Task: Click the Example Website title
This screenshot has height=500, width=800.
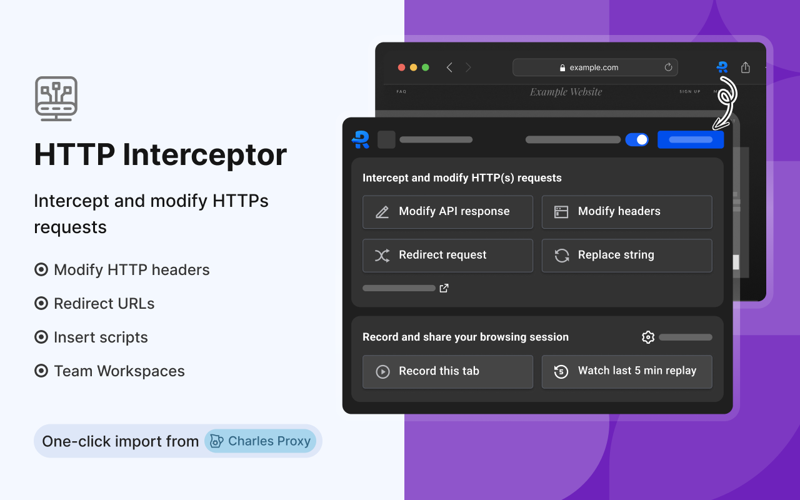Action: 566,92
